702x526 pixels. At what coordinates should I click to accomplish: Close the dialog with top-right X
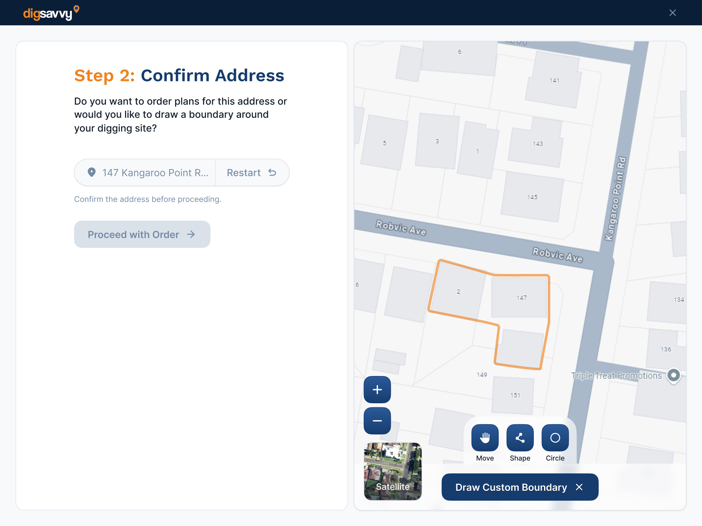(672, 13)
